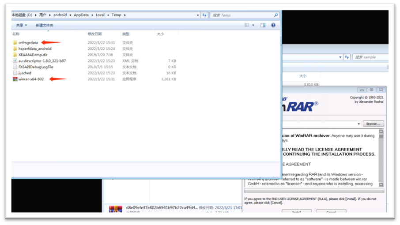The width and height of the screenshot is (400, 225).
Task: Click the blue help icon in toolbar
Action: [x=273, y=25]
